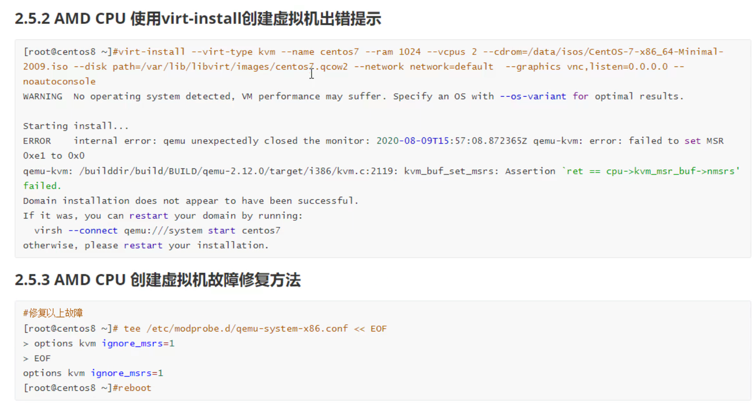The width and height of the screenshot is (753, 405).
Task: Click the "reboot" command text
Action: click(x=135, y=388)
